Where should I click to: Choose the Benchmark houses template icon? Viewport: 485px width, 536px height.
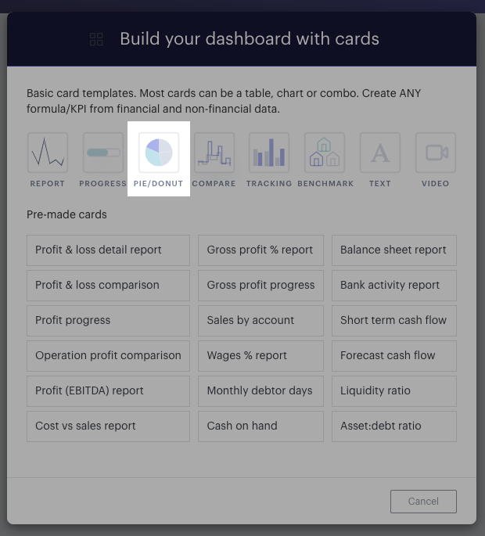(325, 153)
